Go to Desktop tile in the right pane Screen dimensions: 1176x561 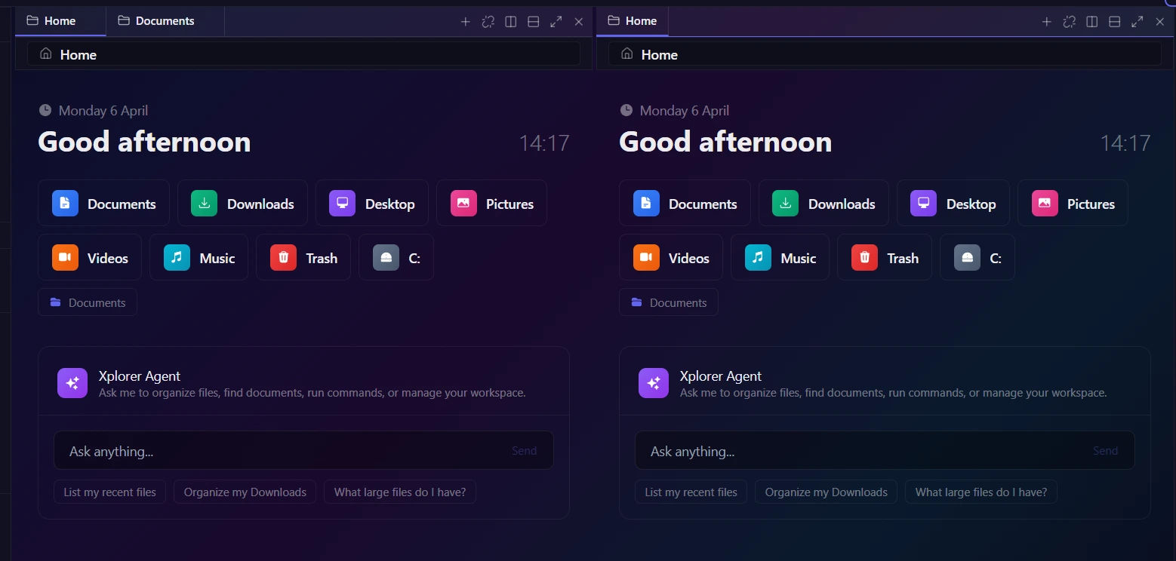[x=953, y=203]
